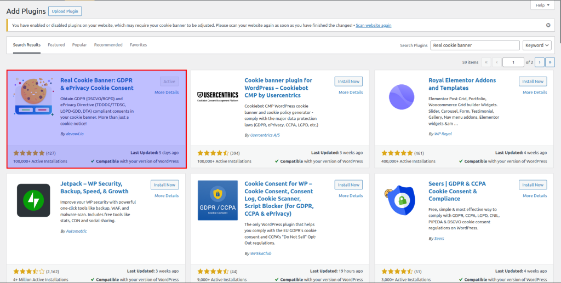Click the Upload Plugin button
The width and height of the screenshot is (561, 283).
(65, 11)
